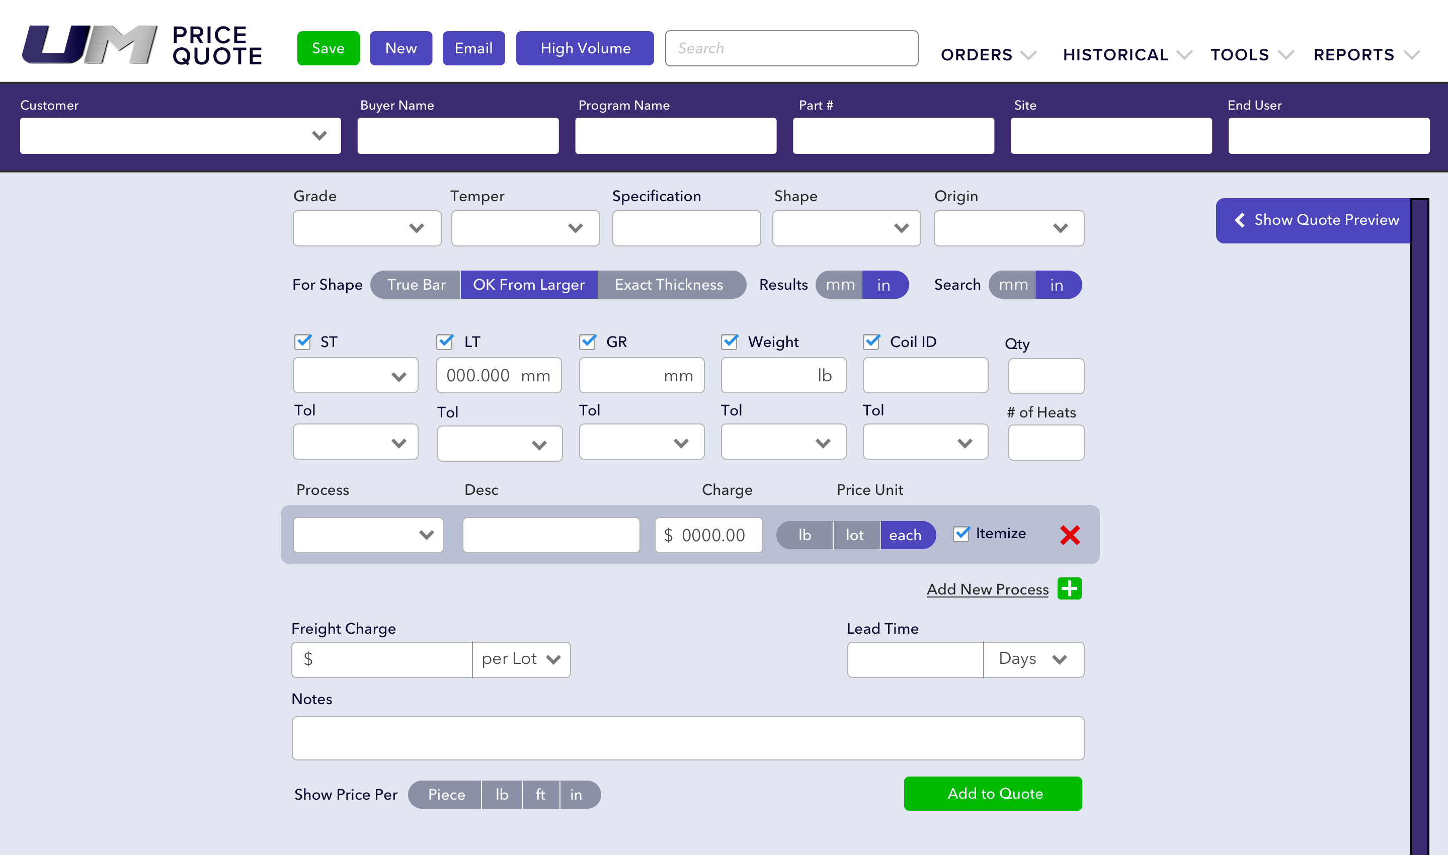Click the top Search field
This screenshot has height=855, width=1448.
click(792, 48)
